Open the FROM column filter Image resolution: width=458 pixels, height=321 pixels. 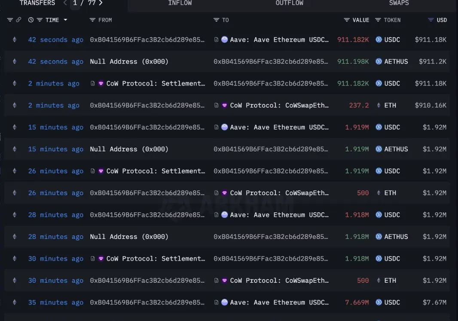[x=92, y=20]
